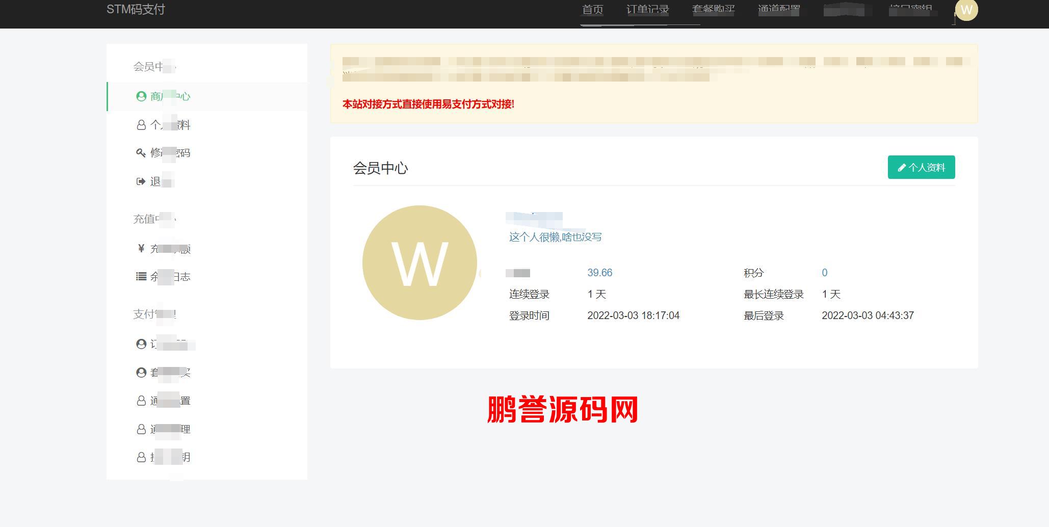The height and width of the screenshot is (527, 1049).
Task: Click the 会员中心 panel heading
Action: click(x=380, y=168)
